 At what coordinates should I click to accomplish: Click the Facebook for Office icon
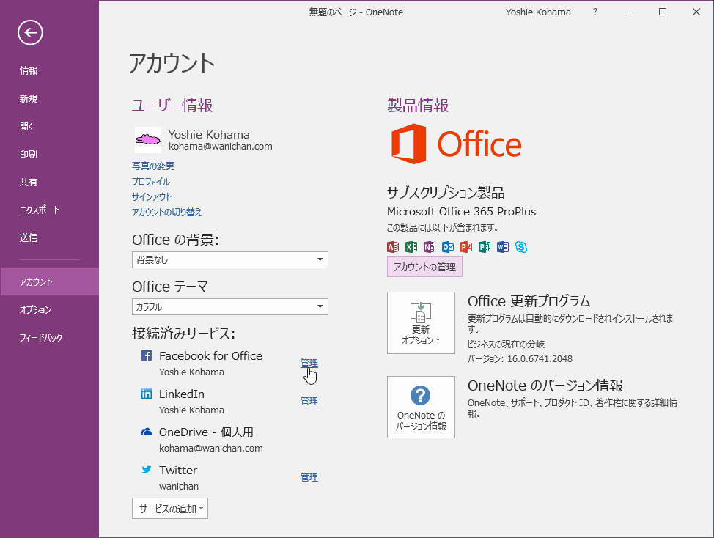[x=147, y=355]
